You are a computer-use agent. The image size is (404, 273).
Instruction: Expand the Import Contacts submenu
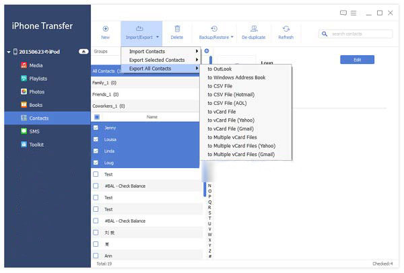pos(161,51)
